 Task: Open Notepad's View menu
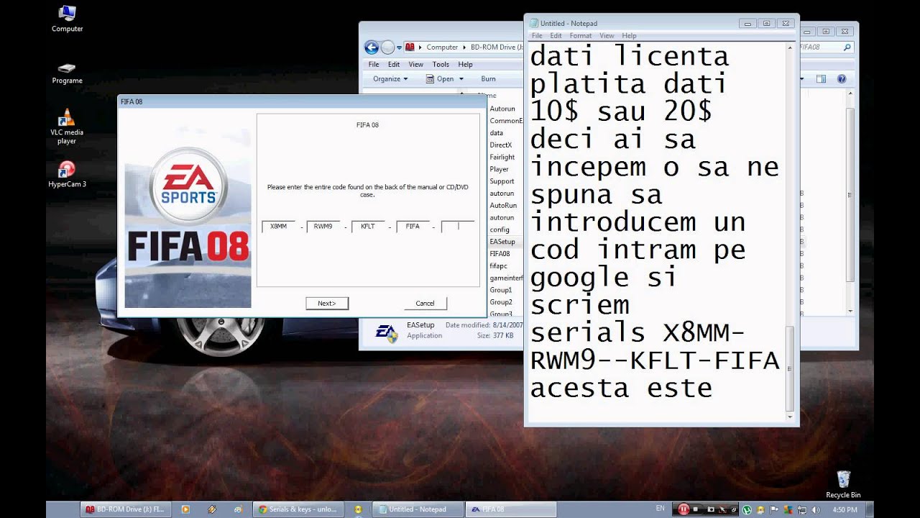pos(607,36)
